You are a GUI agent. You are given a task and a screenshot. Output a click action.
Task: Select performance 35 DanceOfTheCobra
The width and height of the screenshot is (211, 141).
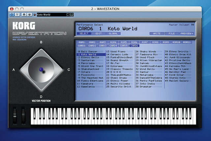click(150, 78)
